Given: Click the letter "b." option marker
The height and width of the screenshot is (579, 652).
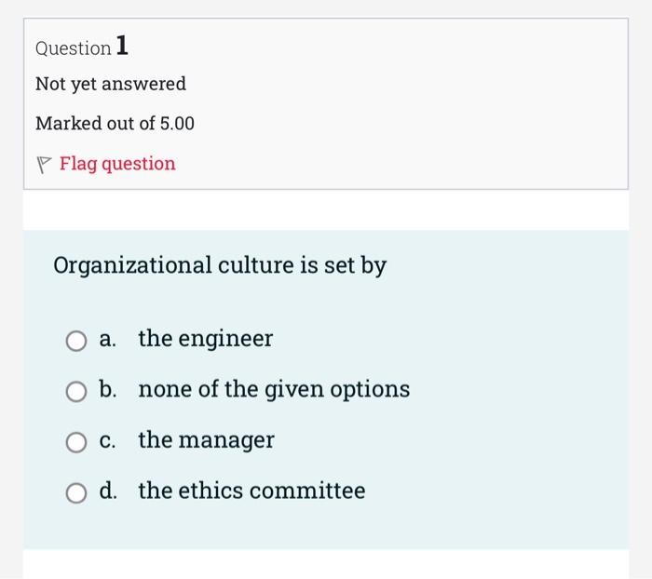Looking at the screenshot, I should (x=108, y=389).
